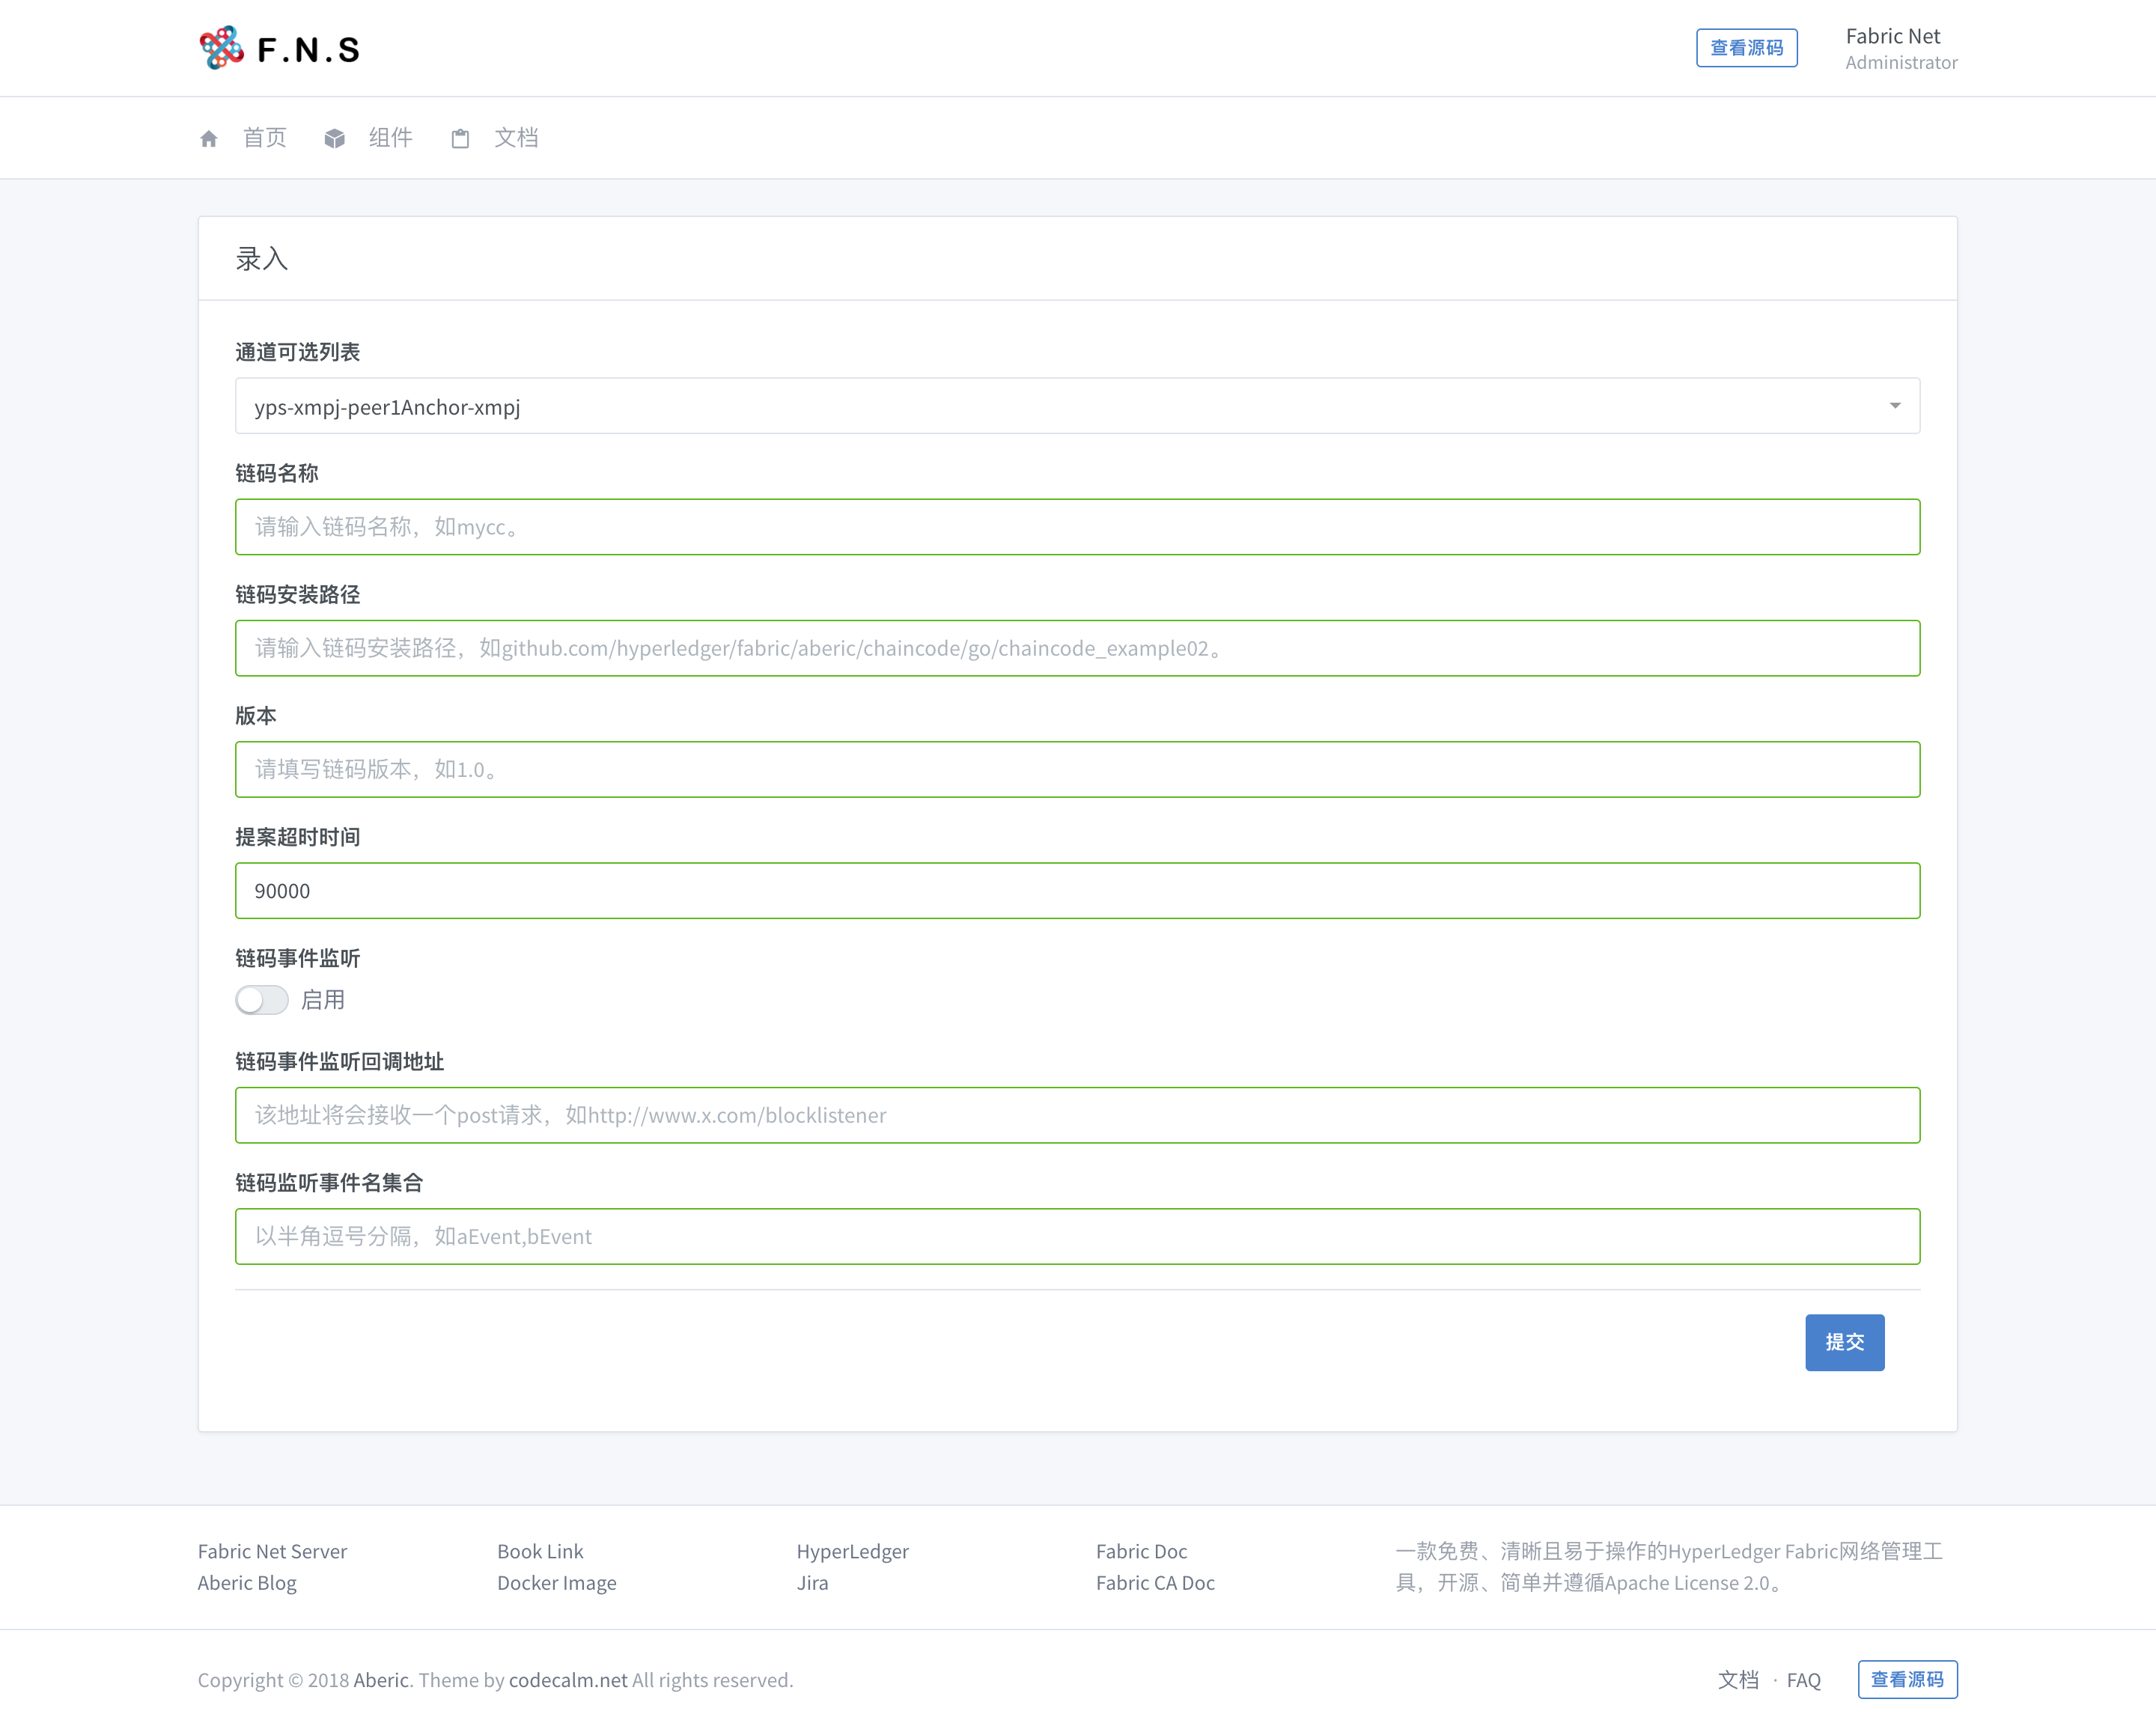The height and width of the screenshot is (1729, 2156).
Task: Open the 组件 navigation menu
Action: click(390, 138)
